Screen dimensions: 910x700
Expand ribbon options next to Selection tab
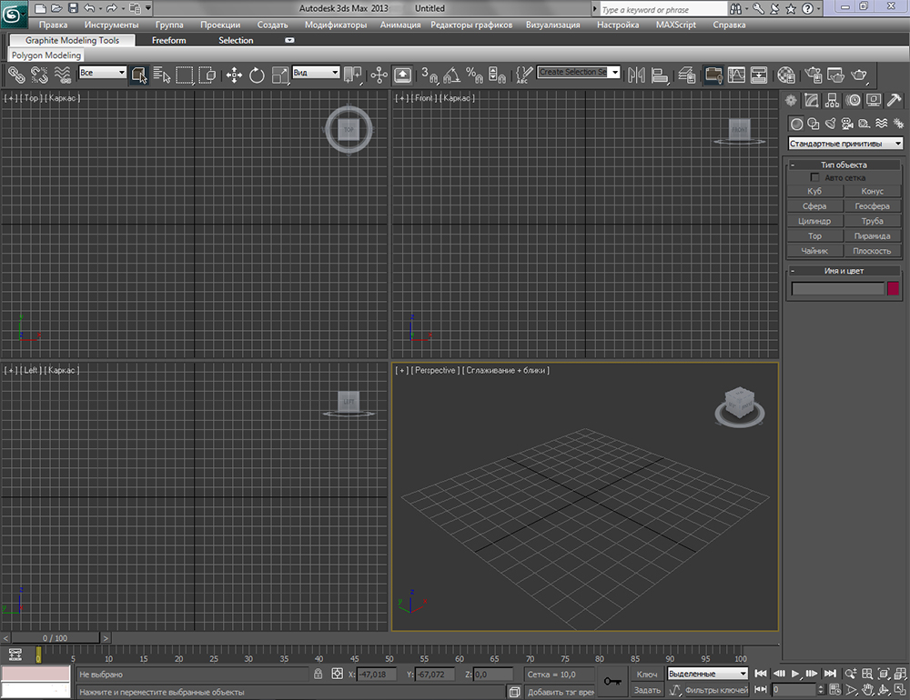coord(289,40)
